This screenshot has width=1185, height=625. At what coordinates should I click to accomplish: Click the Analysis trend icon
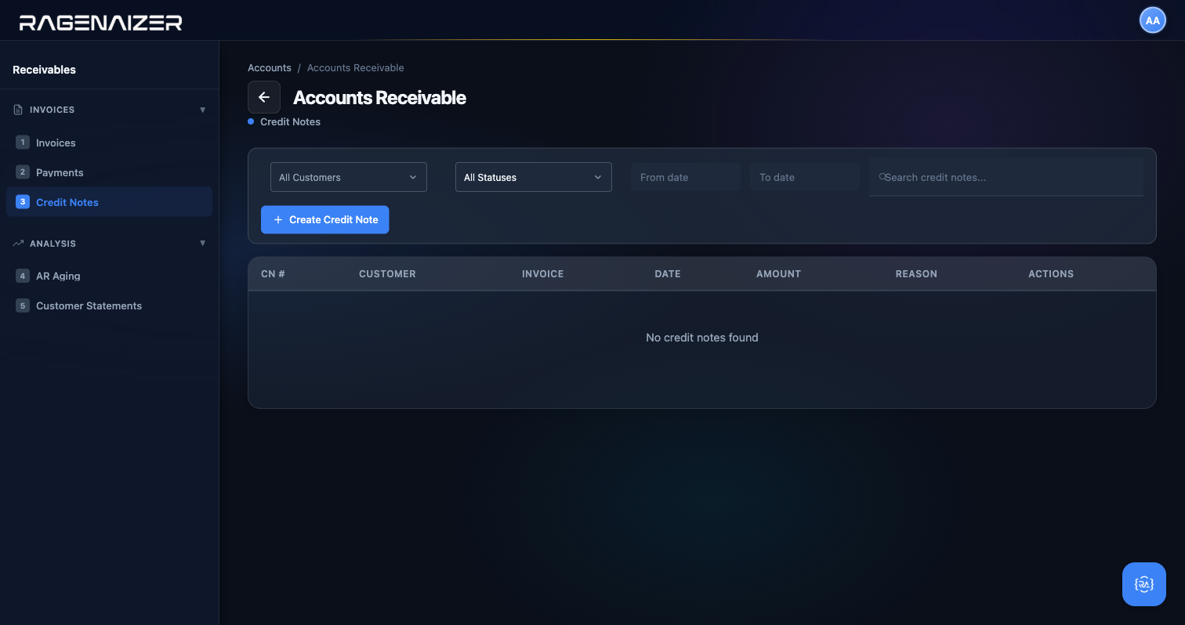click(18, 244)
